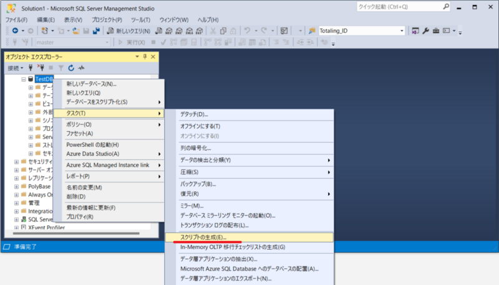Viewport: 499px width, 285px height.
Task: Choose 名前の変更(M) from context menu
Action: 109,187
